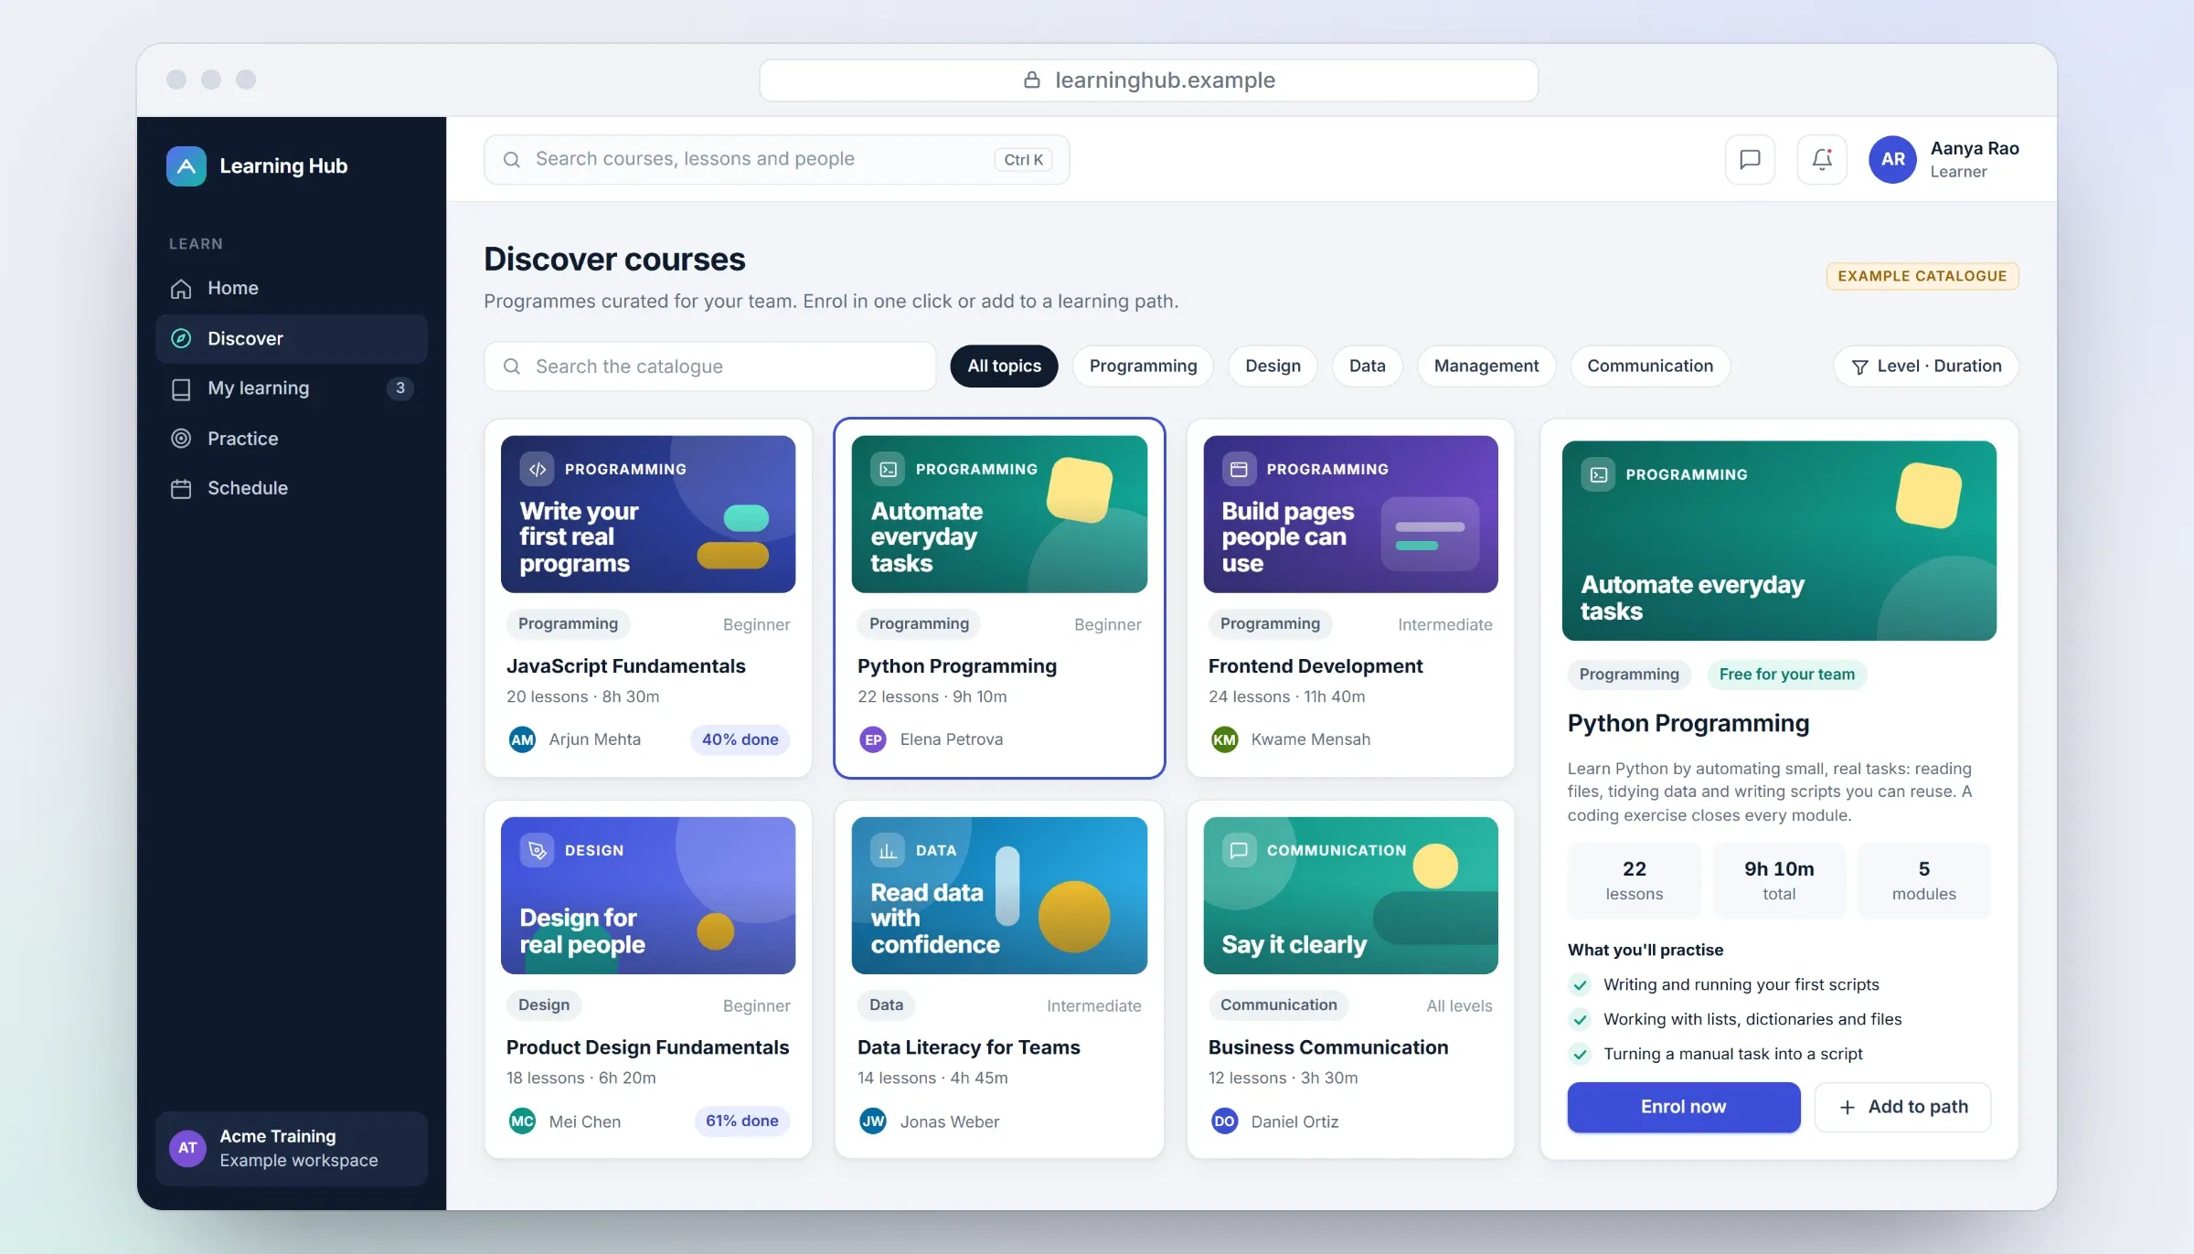Focus the Search courses, lessons and people box
Screen dimensions: 2194x1254
point(776,160)
